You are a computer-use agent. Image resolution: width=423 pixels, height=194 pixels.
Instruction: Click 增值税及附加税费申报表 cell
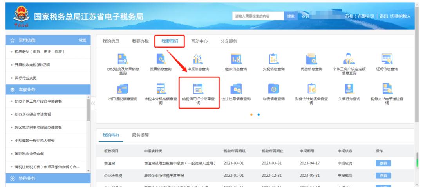[180, 163]
